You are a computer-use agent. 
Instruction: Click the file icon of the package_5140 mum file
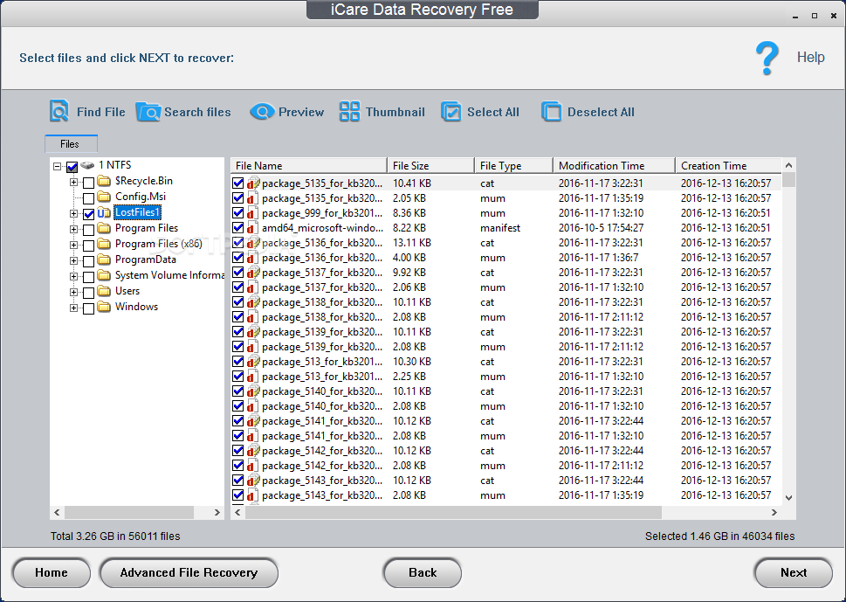coord(253,406)
